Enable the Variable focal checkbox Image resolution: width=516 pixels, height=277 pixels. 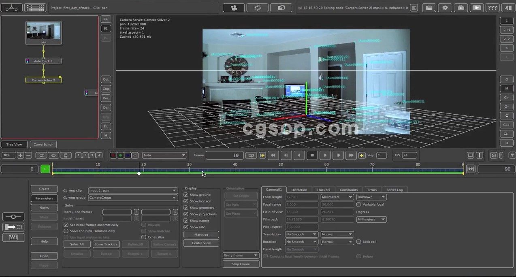pos(358,205)
